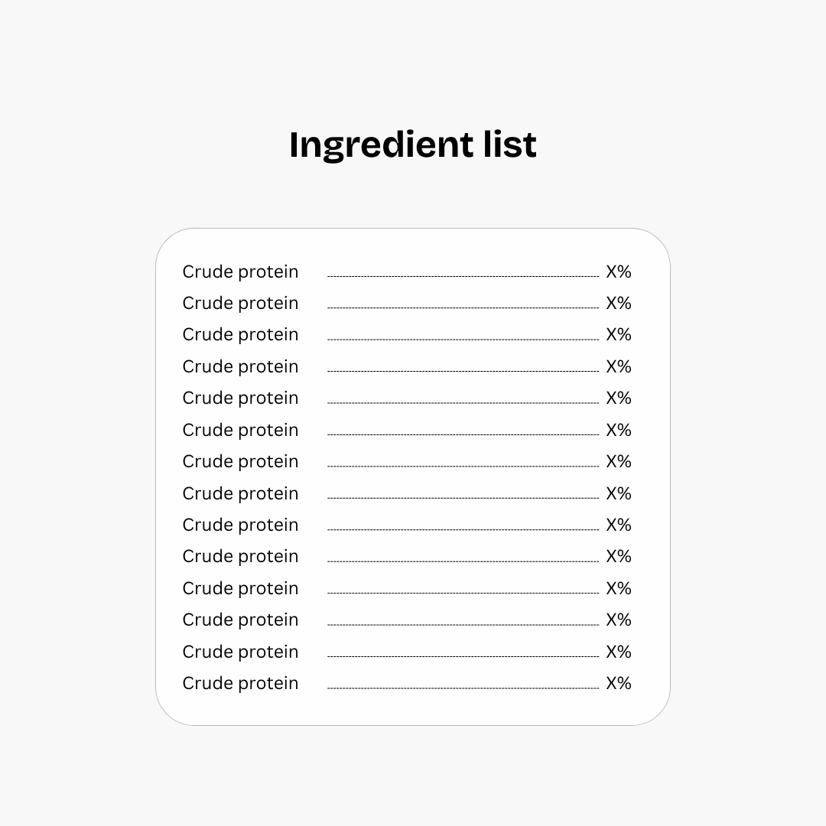826x826 pixels.
Task: Select the fifth Crude protein label
Action: coord(240,398)
